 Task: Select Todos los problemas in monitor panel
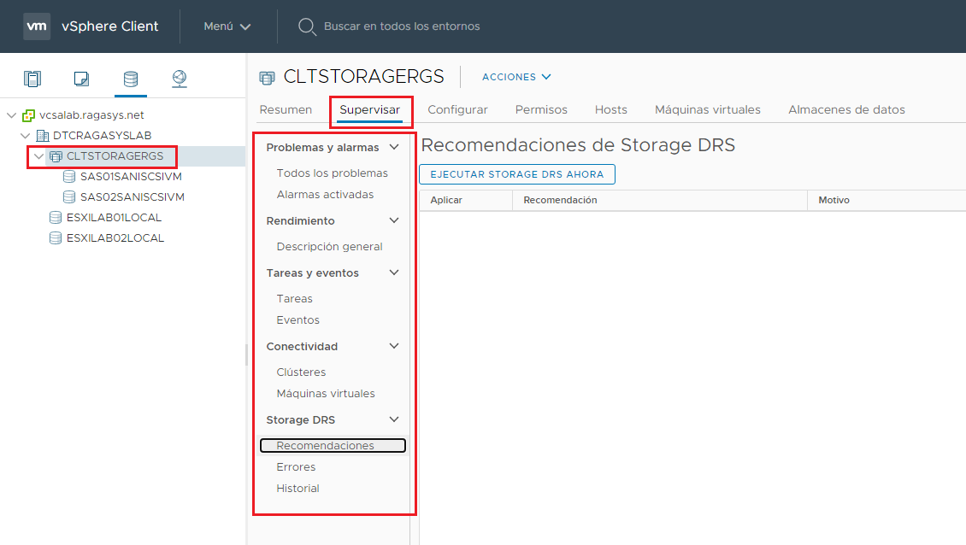tap(332, 173)
